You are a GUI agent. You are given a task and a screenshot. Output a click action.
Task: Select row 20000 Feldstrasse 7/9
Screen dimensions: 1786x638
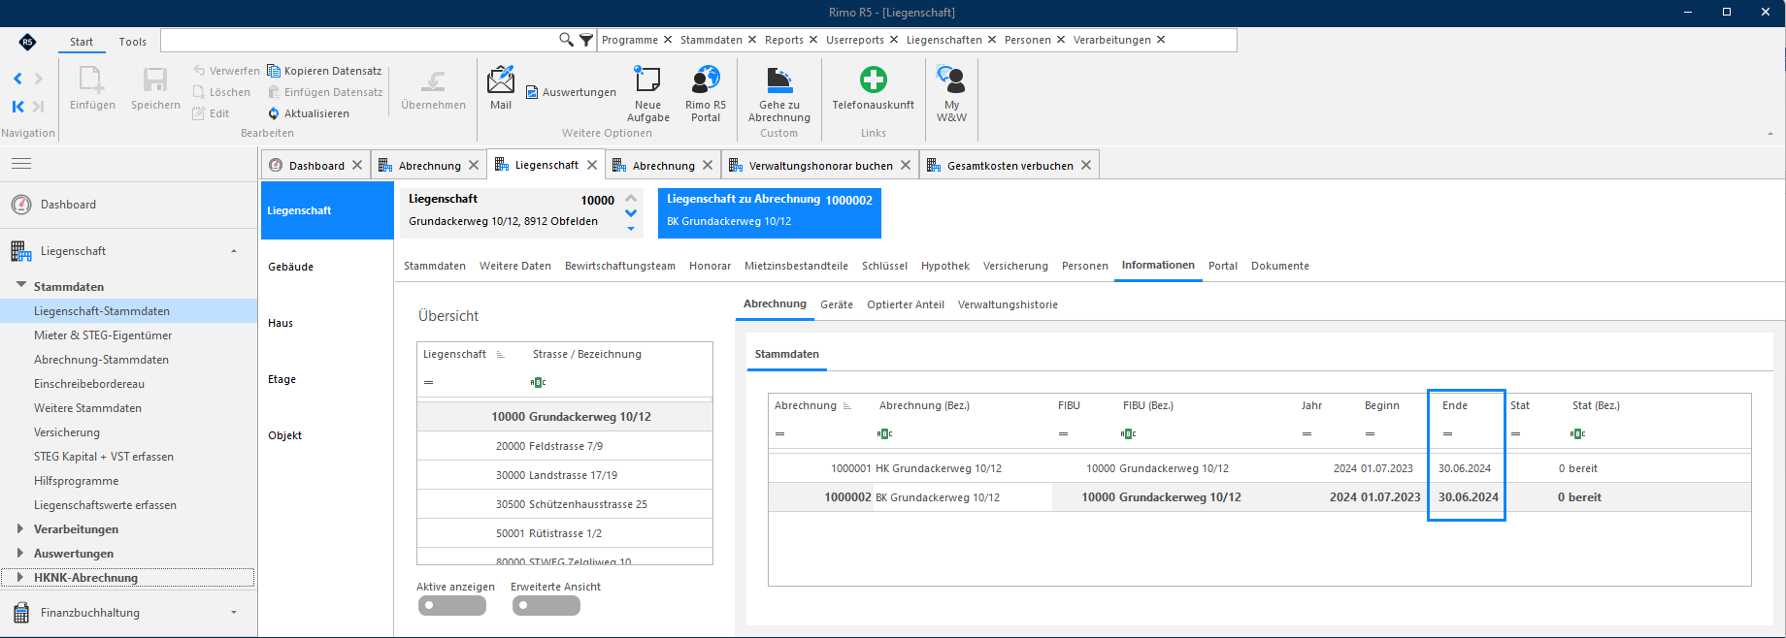(x=565, y=446)
